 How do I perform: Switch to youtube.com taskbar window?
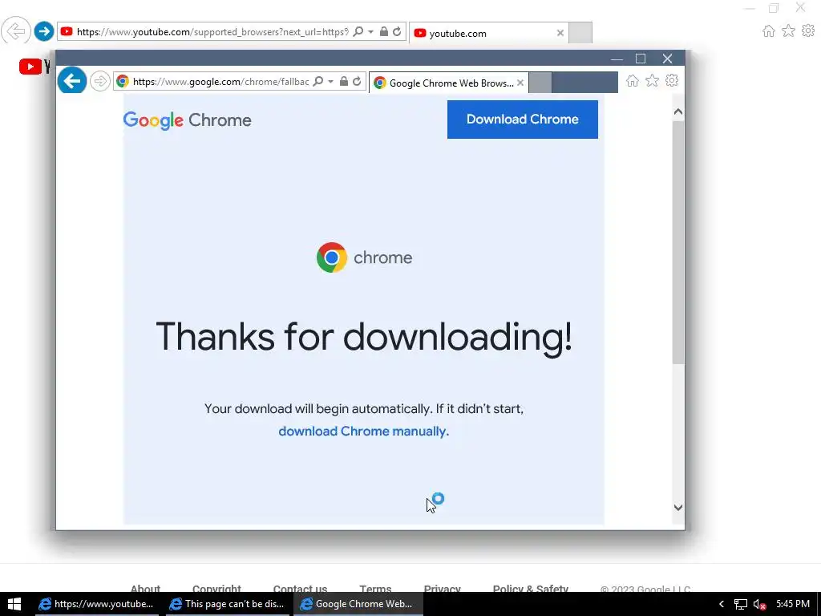point(97,604)
